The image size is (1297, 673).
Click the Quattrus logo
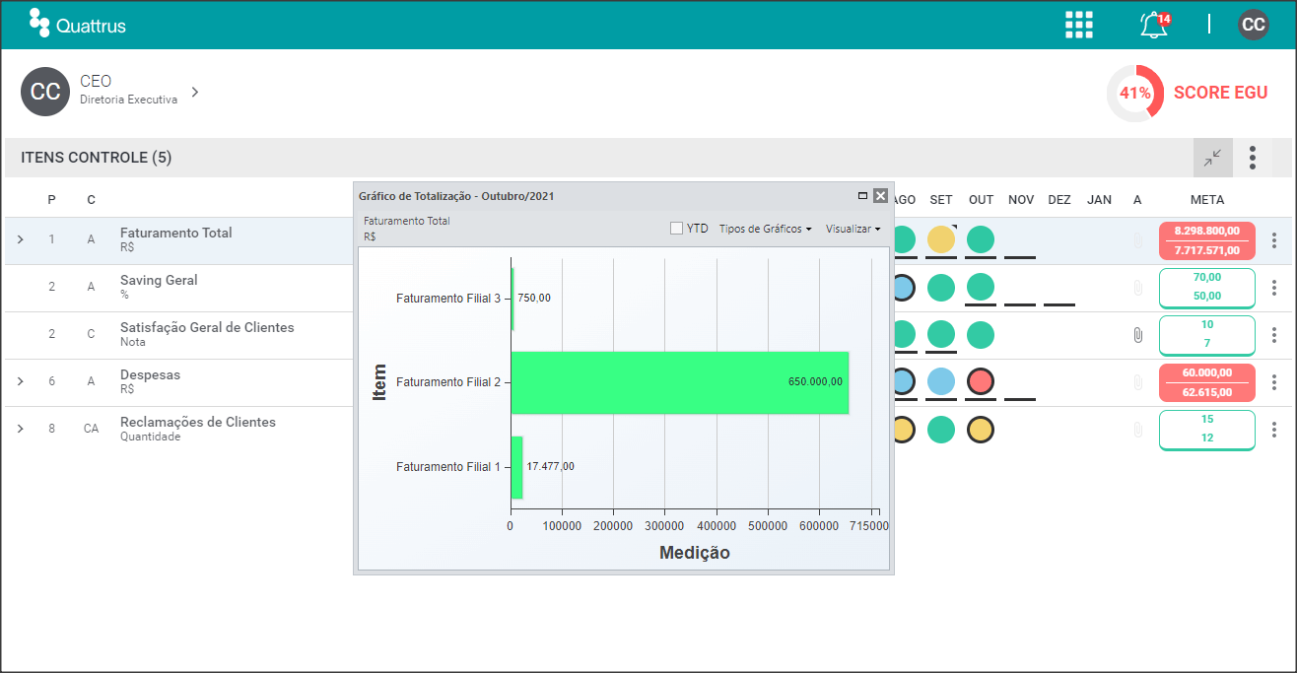pyautogui.click(x=78, y=24)
